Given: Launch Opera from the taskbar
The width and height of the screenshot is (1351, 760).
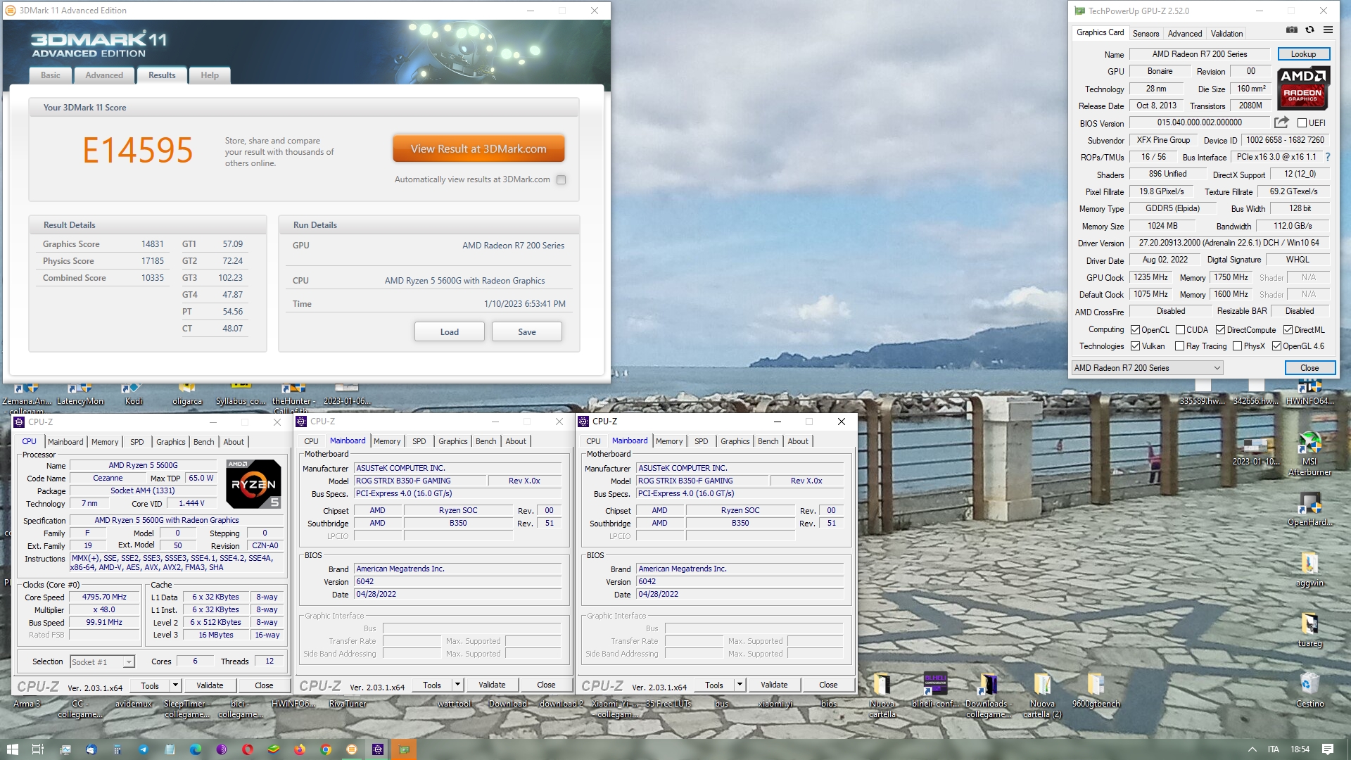Looking at the screenshot, I should click(248, 749).
